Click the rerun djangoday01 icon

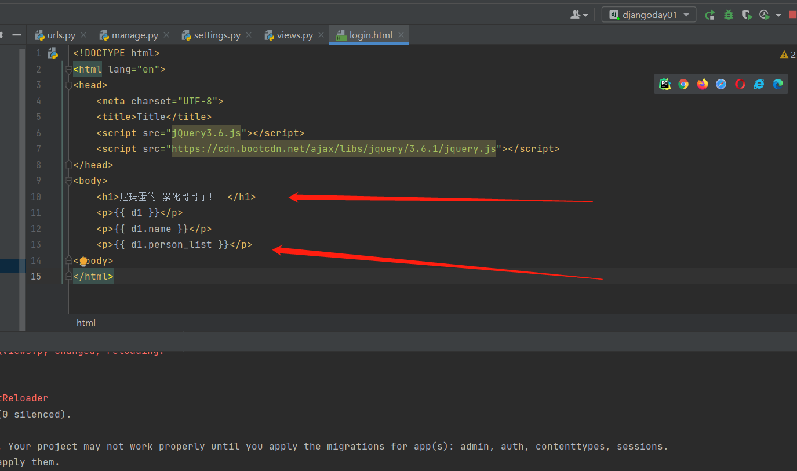tap(709, 15)
